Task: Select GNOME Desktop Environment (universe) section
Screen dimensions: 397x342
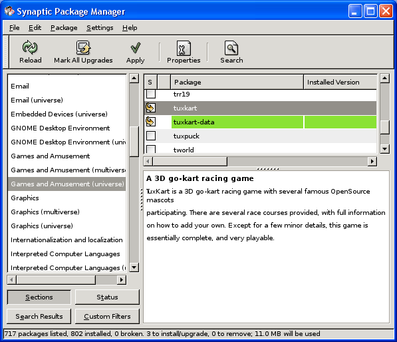Action: click(x=67, y=142)
